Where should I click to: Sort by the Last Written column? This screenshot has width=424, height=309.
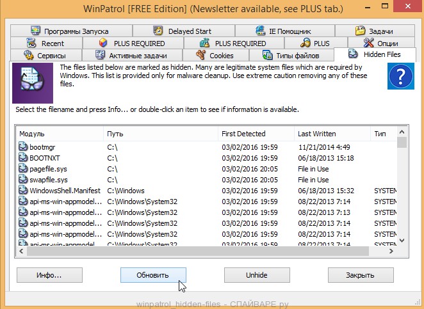pos(332,134)
